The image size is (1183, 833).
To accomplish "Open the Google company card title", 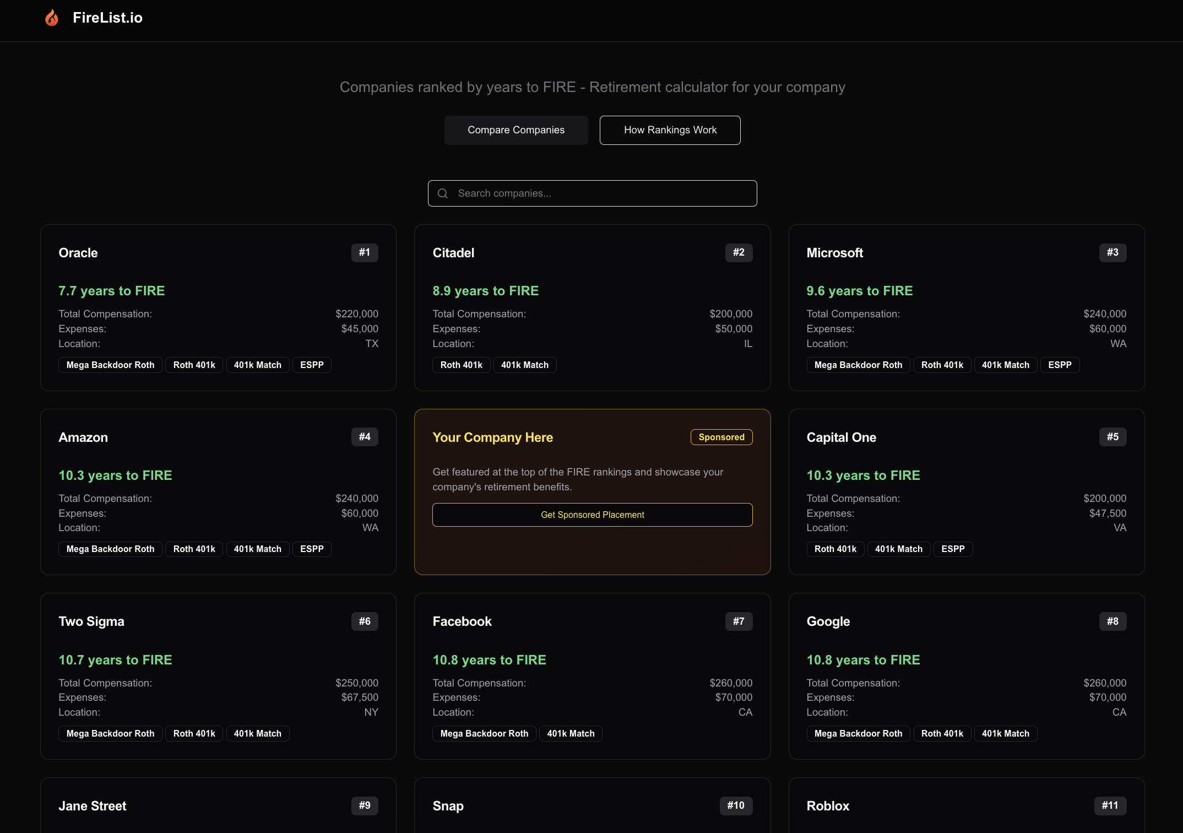I will coord(828,621).
